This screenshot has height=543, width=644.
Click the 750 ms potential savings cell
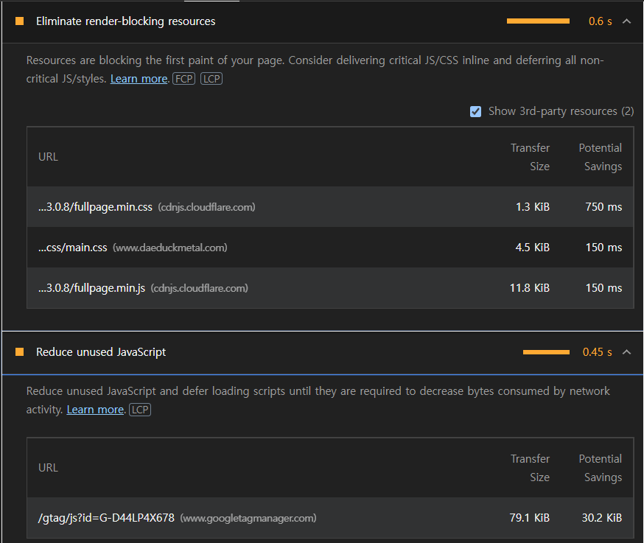tap(603, 207)
